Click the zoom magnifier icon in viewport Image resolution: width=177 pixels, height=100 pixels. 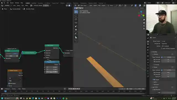click(144, 20)
